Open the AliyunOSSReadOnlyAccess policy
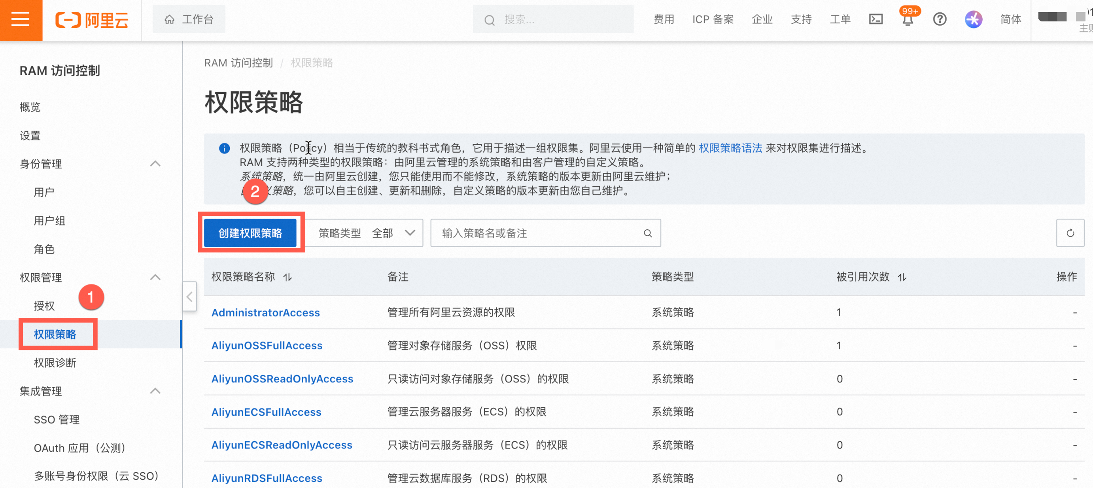Image resolution: width=1093 pixels, height=488 pixels. pyautogui.click(x=282, y=379)
